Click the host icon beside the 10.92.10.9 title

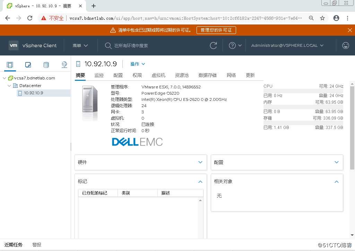pos(78,64)
